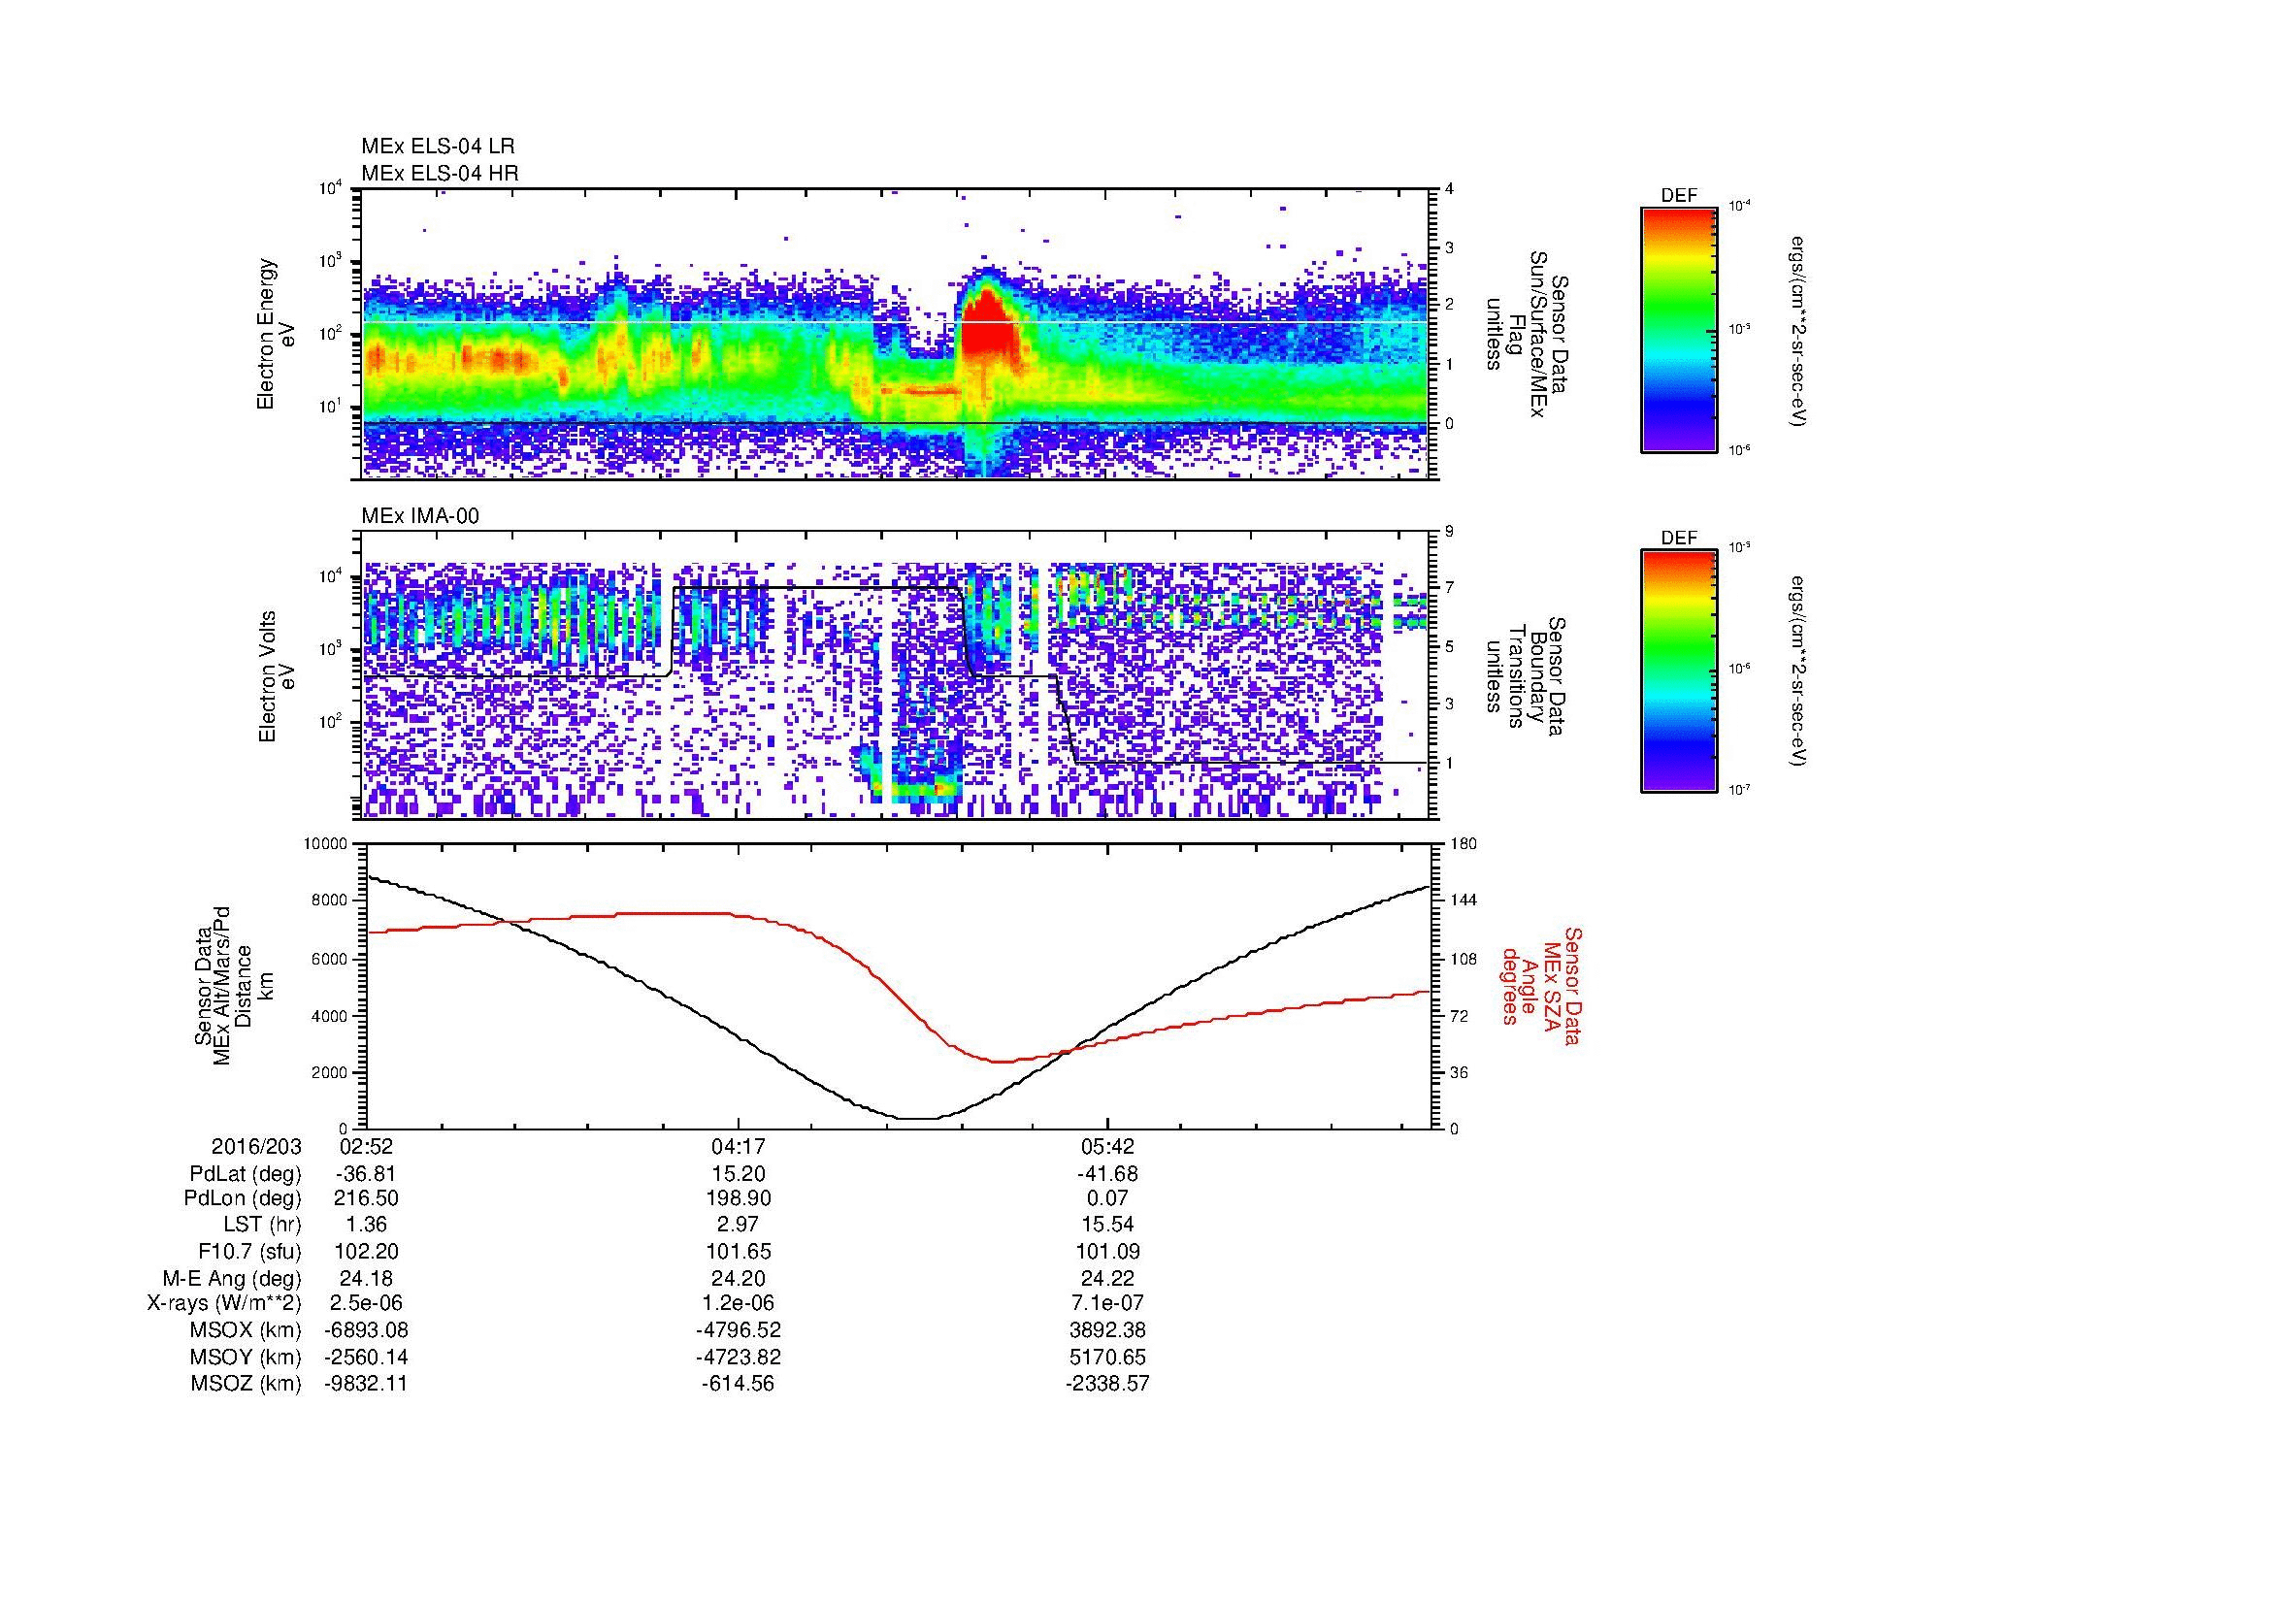Click the 180 tick on SZA axis
2270x1604 pixels.
point(1465,844)
